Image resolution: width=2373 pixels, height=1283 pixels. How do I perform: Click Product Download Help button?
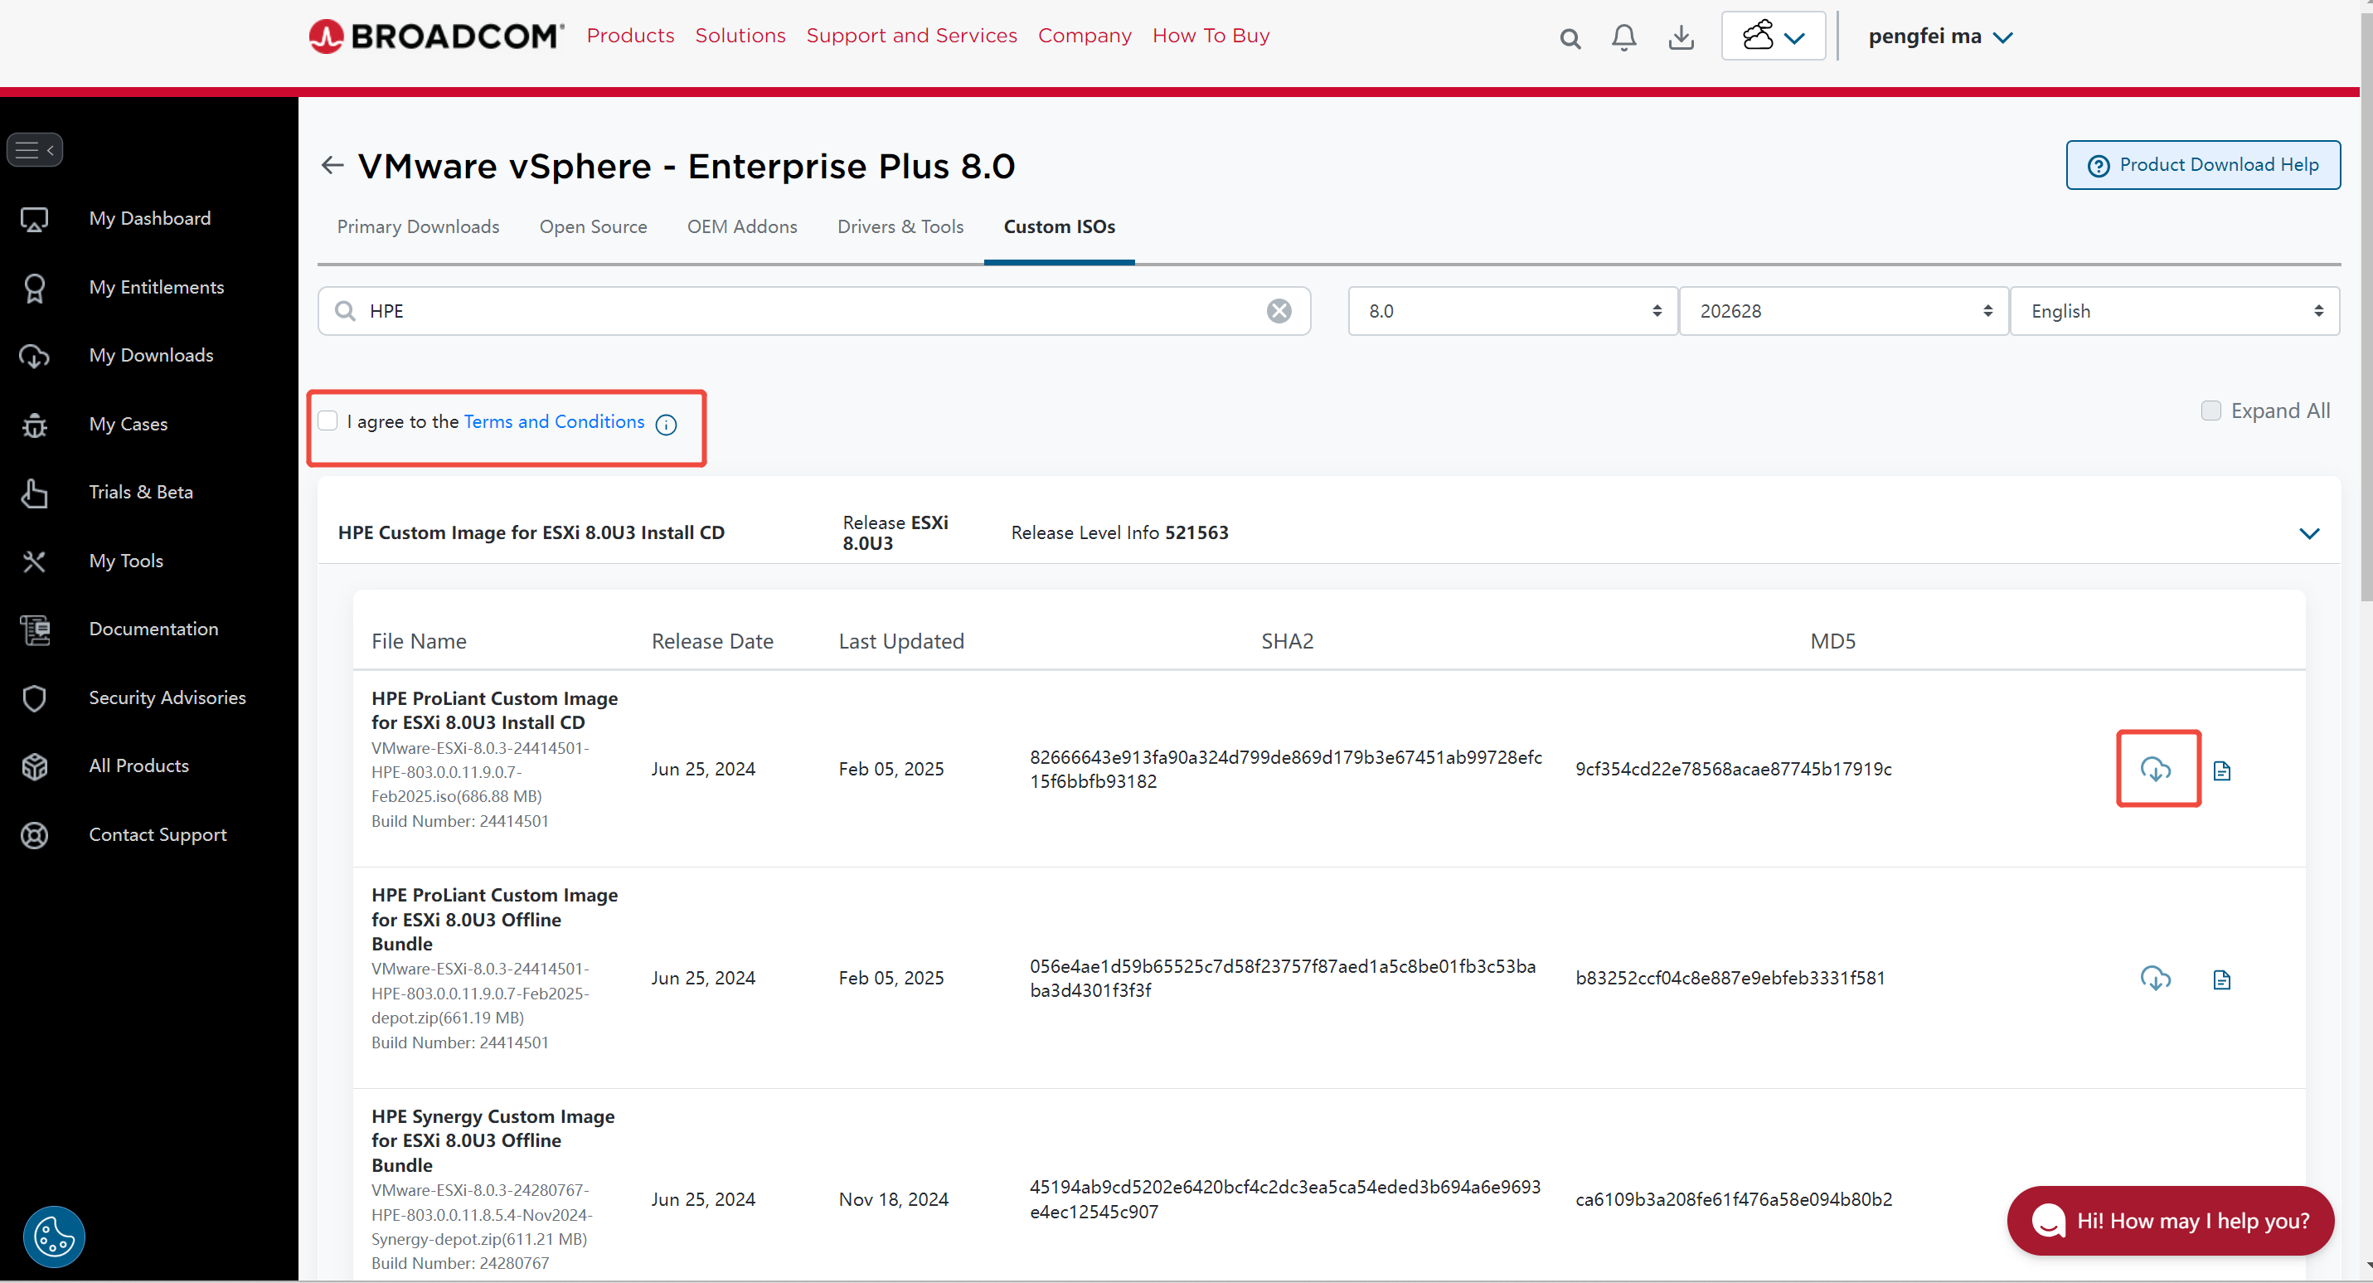[2202, 165]
